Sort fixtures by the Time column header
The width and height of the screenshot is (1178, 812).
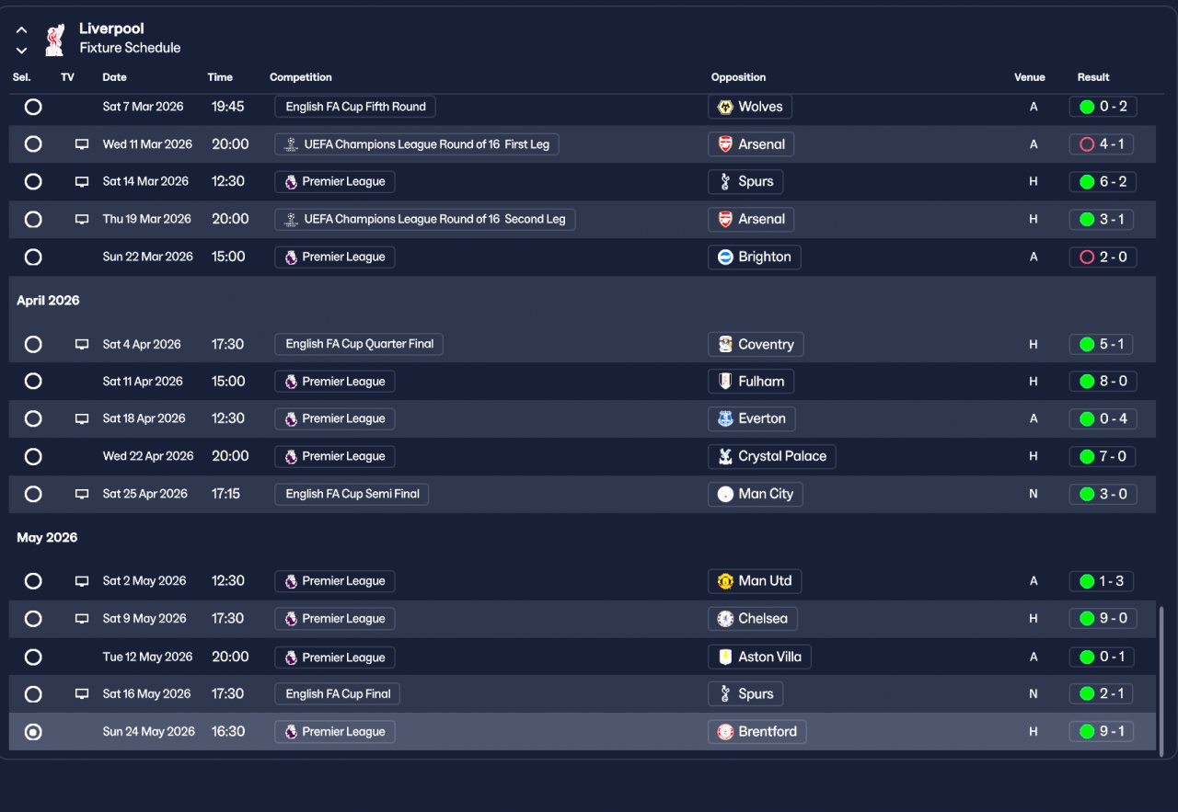(220, 77)
